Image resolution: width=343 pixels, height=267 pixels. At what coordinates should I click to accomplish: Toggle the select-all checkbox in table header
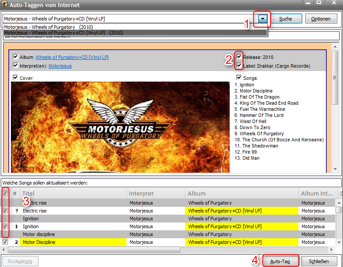[5, 193]
